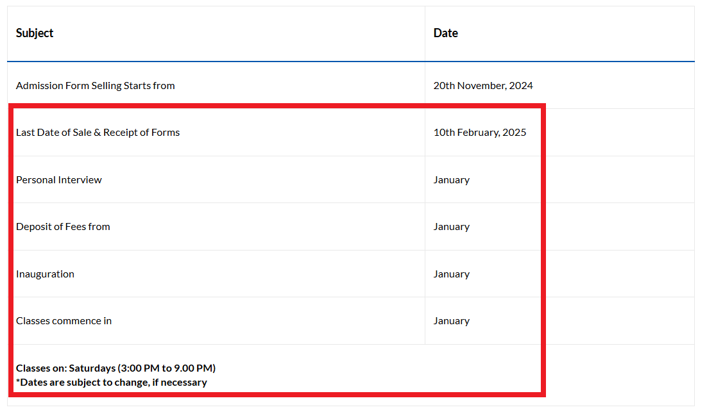Click the Dates are subject to change note
This screenshot has width=707, height=412.
[x=112, y=383]
